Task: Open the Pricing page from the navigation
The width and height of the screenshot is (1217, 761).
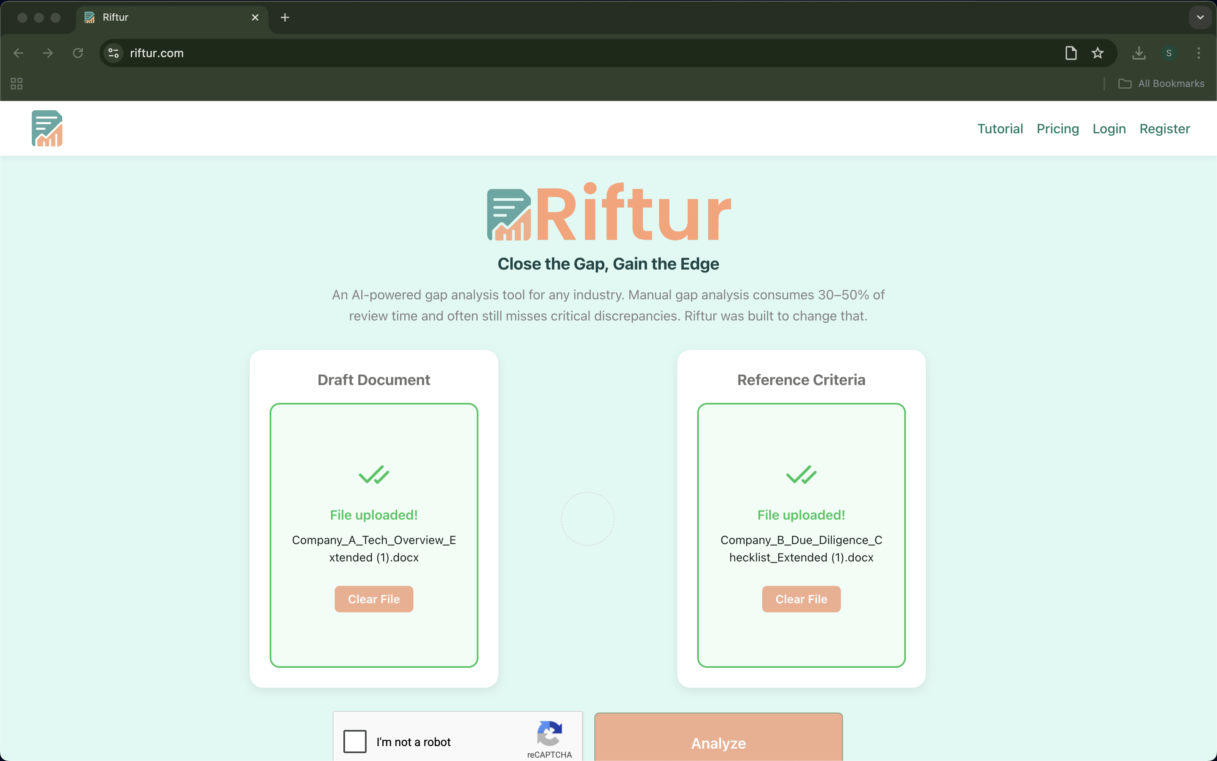Action: [1058, 128]
